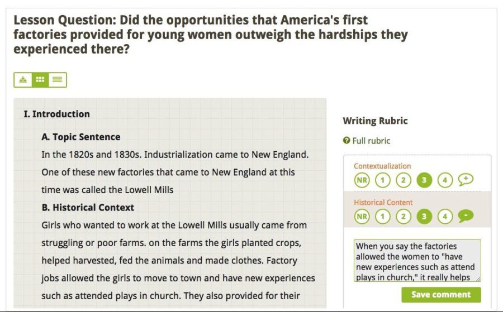Select score 4 for Contextualization

tap(445, 180)
